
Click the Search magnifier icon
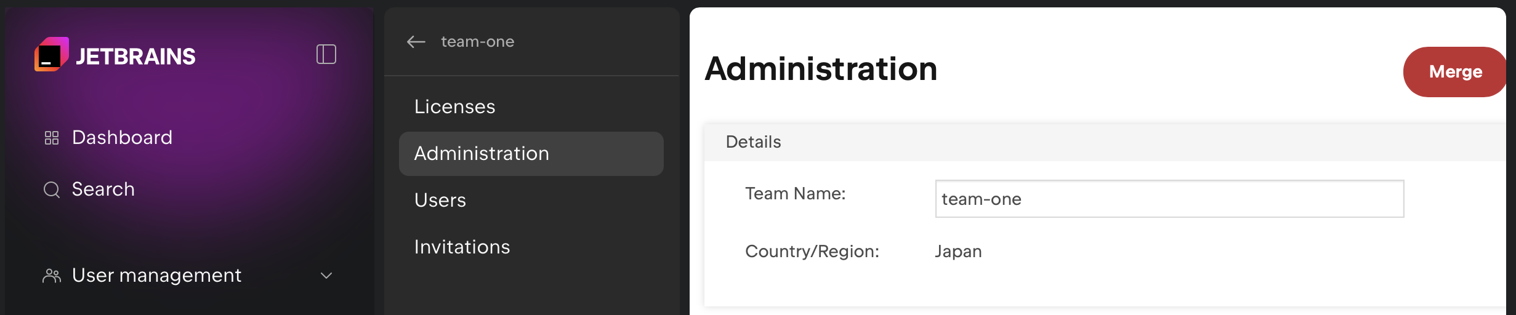click(x=52, y=189)
